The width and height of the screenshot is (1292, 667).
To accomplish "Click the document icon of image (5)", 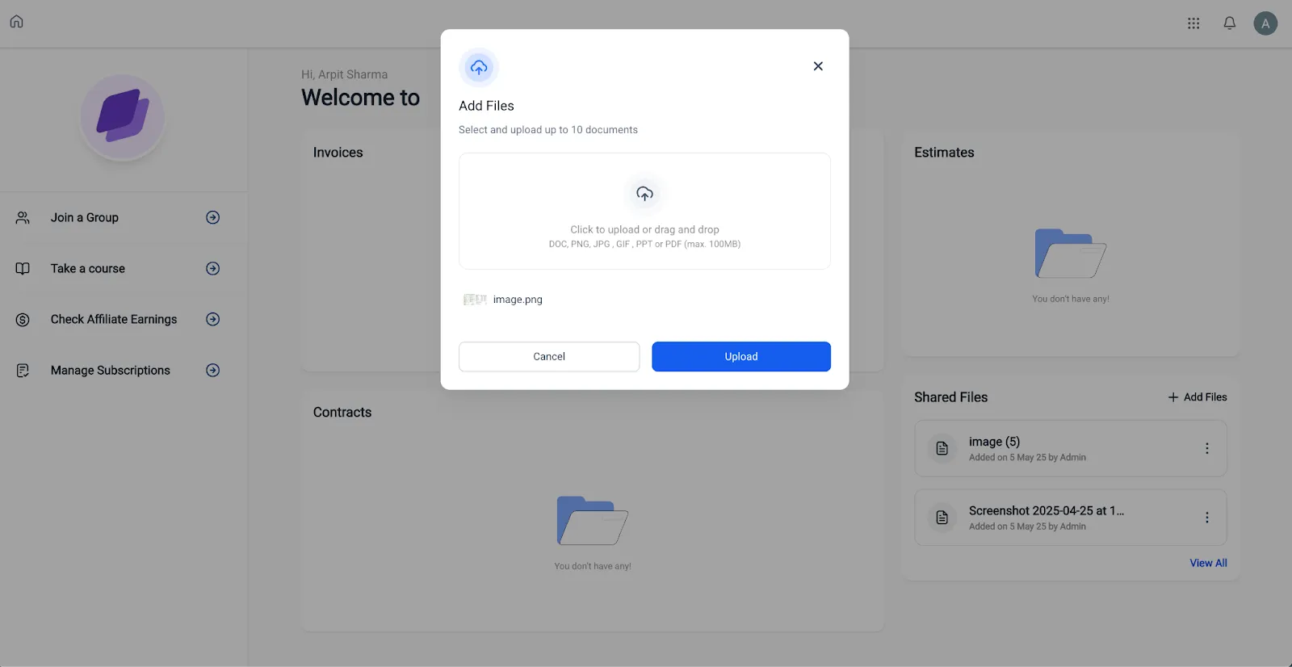I will point(942,448).
